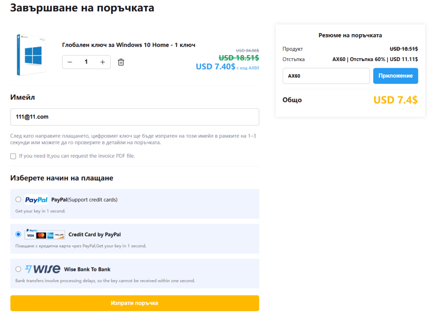The height and width of the screenshot is (316, 432).
Task: Submit order with Изпрати поръчка button
Action: (x=135, y=303)
